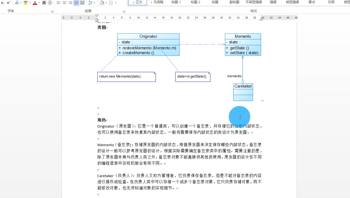Click the right indent marker on ruler

pyautogui.click(x=261, y=19)
